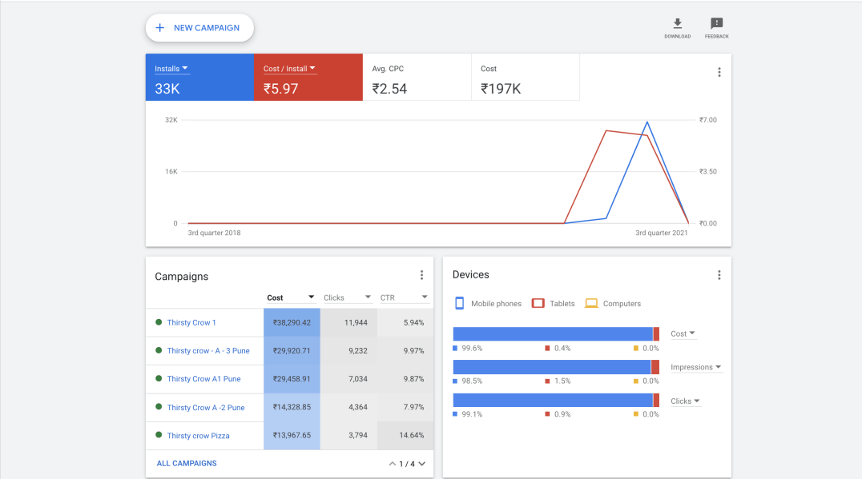The width and height of the screenshot is (862, 479).
Task: Open the Devices Cost metric dropdown
Action: pyautogui.click(x=683, y=333)
